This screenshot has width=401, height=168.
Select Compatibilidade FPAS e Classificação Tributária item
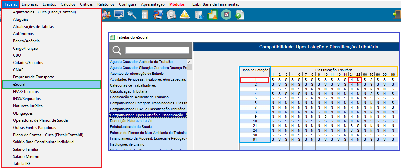click(x=148, y=109)
